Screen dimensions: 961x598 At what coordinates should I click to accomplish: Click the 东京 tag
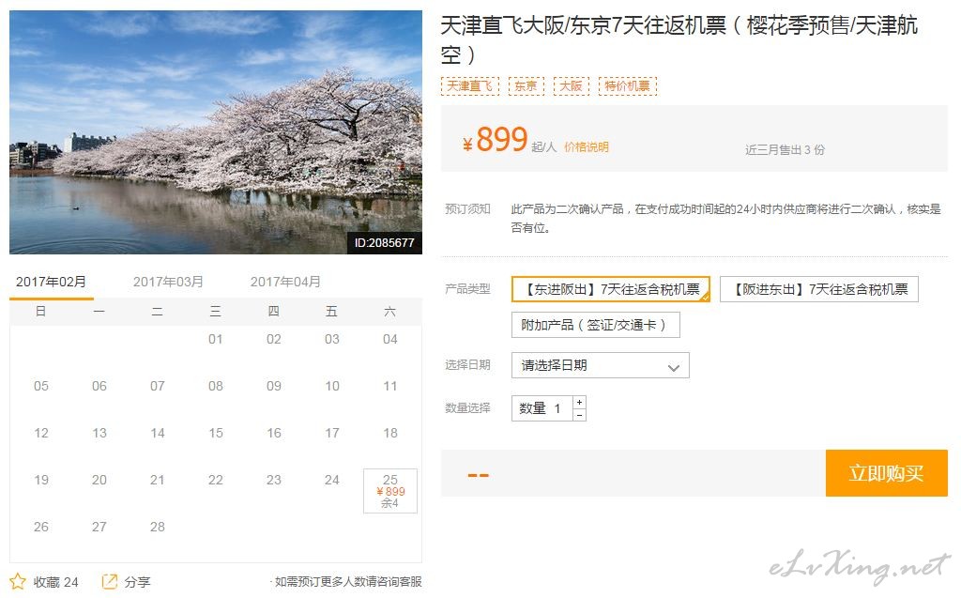pyautogui.click(x=526, y=85)
